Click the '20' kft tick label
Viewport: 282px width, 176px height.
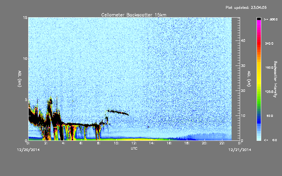[x=243, y=91]
